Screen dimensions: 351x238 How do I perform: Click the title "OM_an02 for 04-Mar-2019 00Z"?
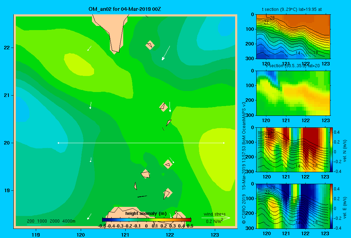click(x=125, y=9)
